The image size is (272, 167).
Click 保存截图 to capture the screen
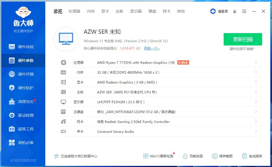tap(222, 156)
